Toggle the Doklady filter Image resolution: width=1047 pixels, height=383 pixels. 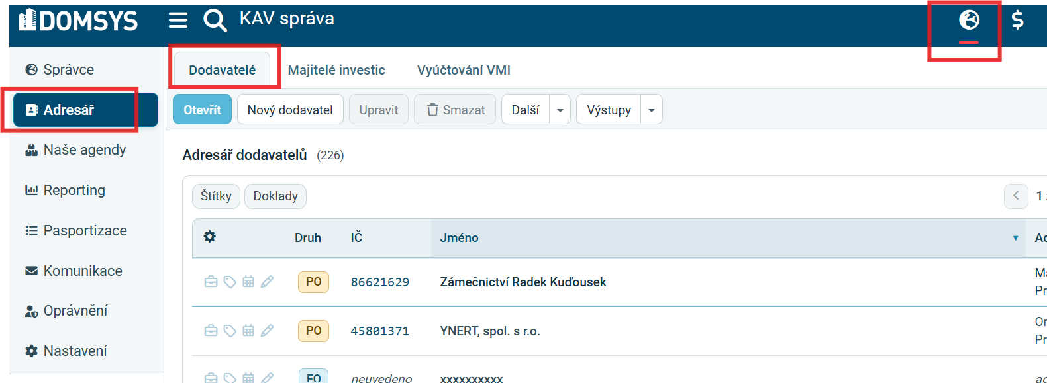[x=275, y=196]
